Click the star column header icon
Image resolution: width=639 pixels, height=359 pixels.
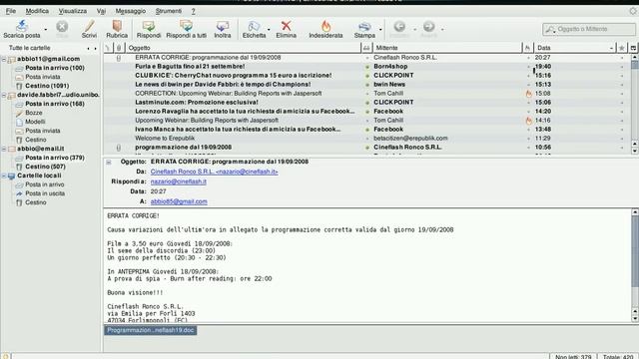[x=621, y=48]
